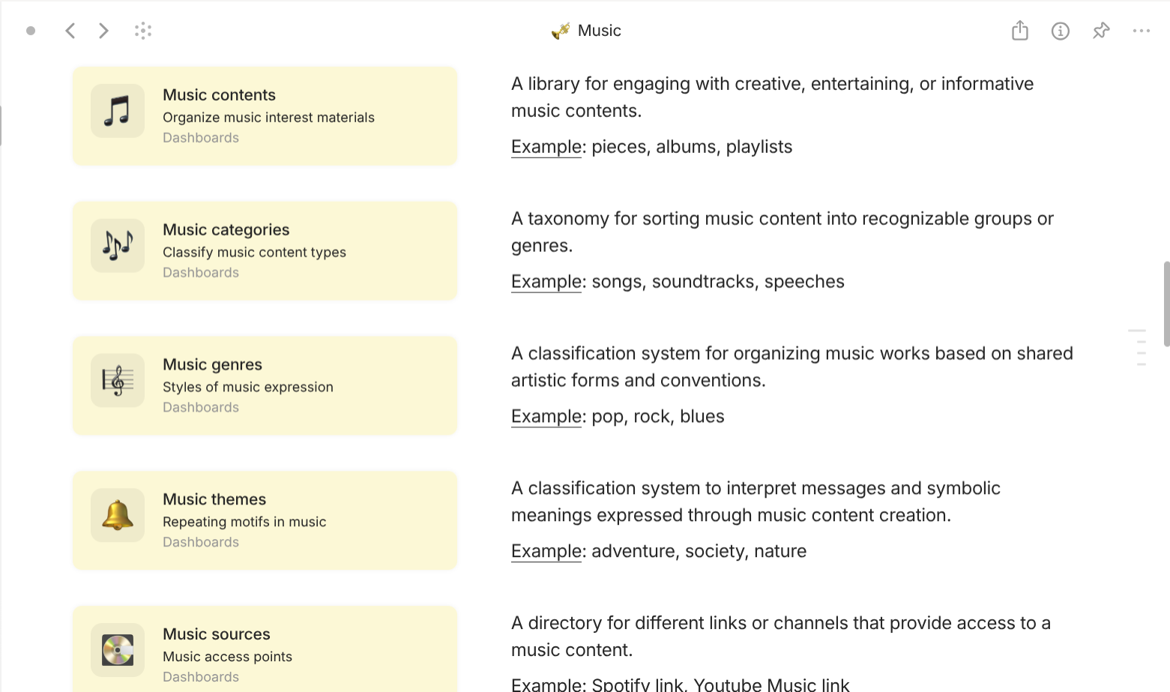Open the Music themes dashboard card

point(265,520)
